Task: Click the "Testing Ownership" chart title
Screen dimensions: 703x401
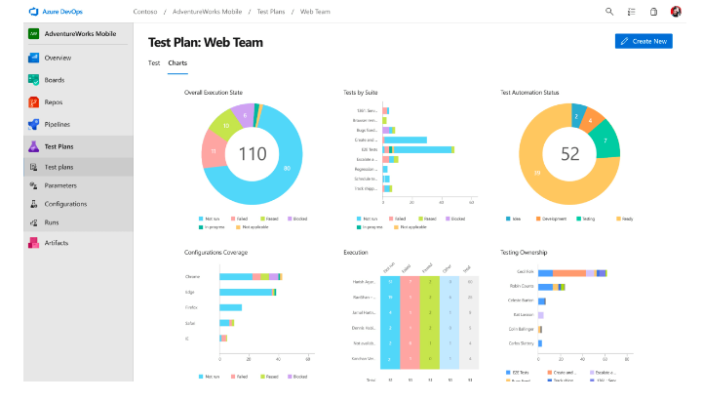Action: [x=524, y=252]
